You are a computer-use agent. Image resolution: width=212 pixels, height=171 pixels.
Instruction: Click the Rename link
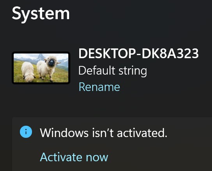coord(99,87)
